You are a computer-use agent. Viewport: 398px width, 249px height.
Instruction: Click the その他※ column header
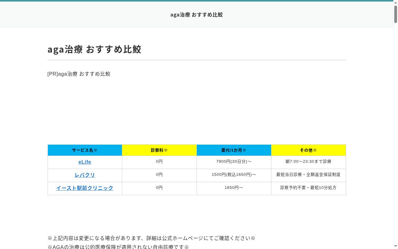coord(308,150)
